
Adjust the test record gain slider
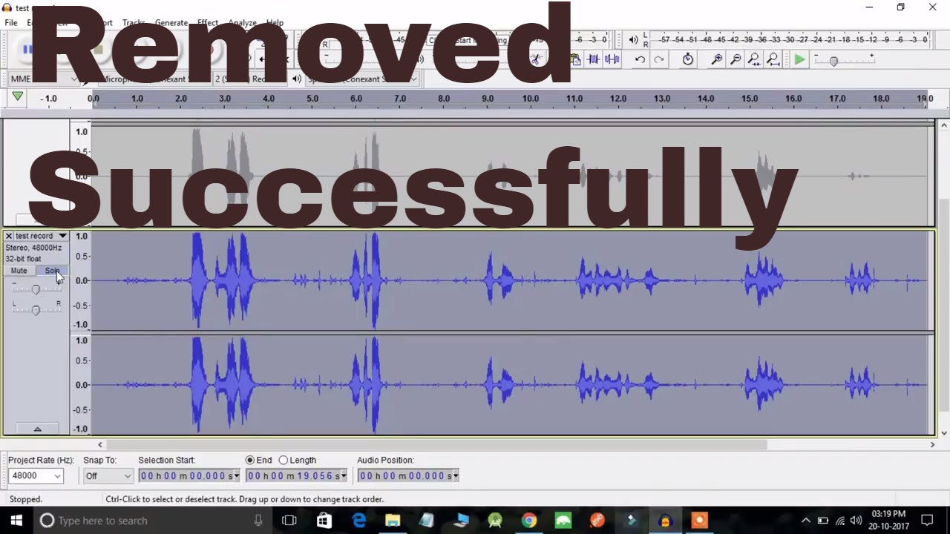pos(36,289)
